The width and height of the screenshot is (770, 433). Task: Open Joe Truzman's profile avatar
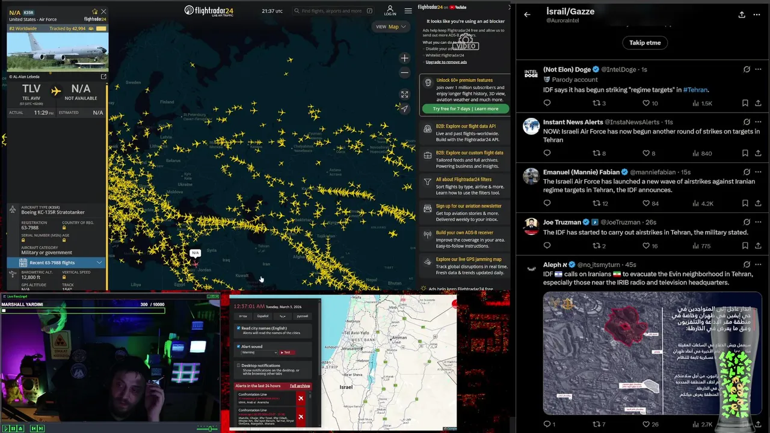click(x=531, y=226)
